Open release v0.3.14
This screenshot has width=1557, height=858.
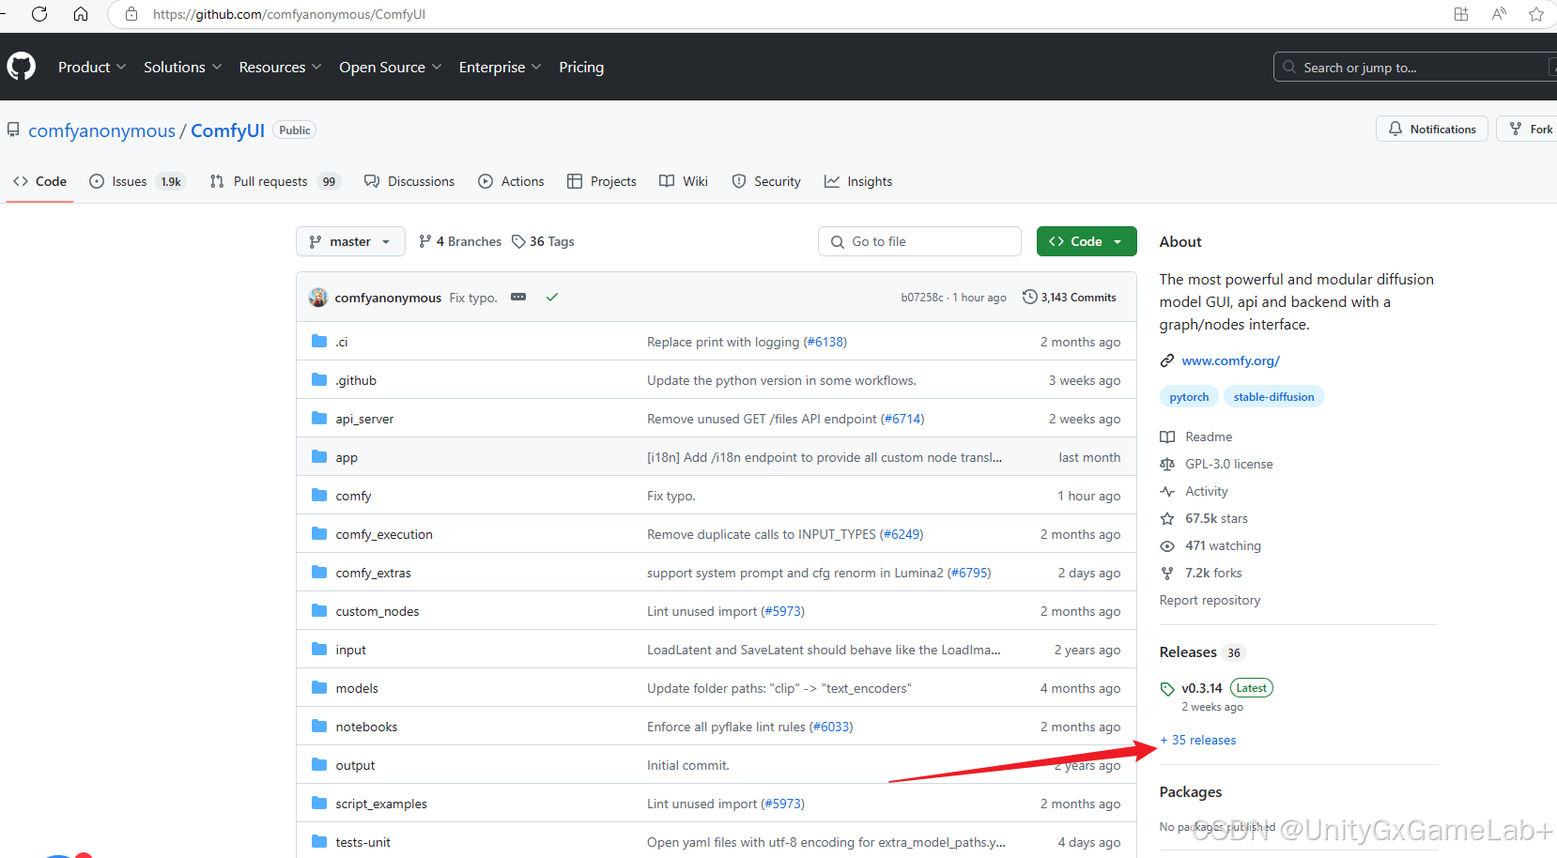tap(1202, 688)
